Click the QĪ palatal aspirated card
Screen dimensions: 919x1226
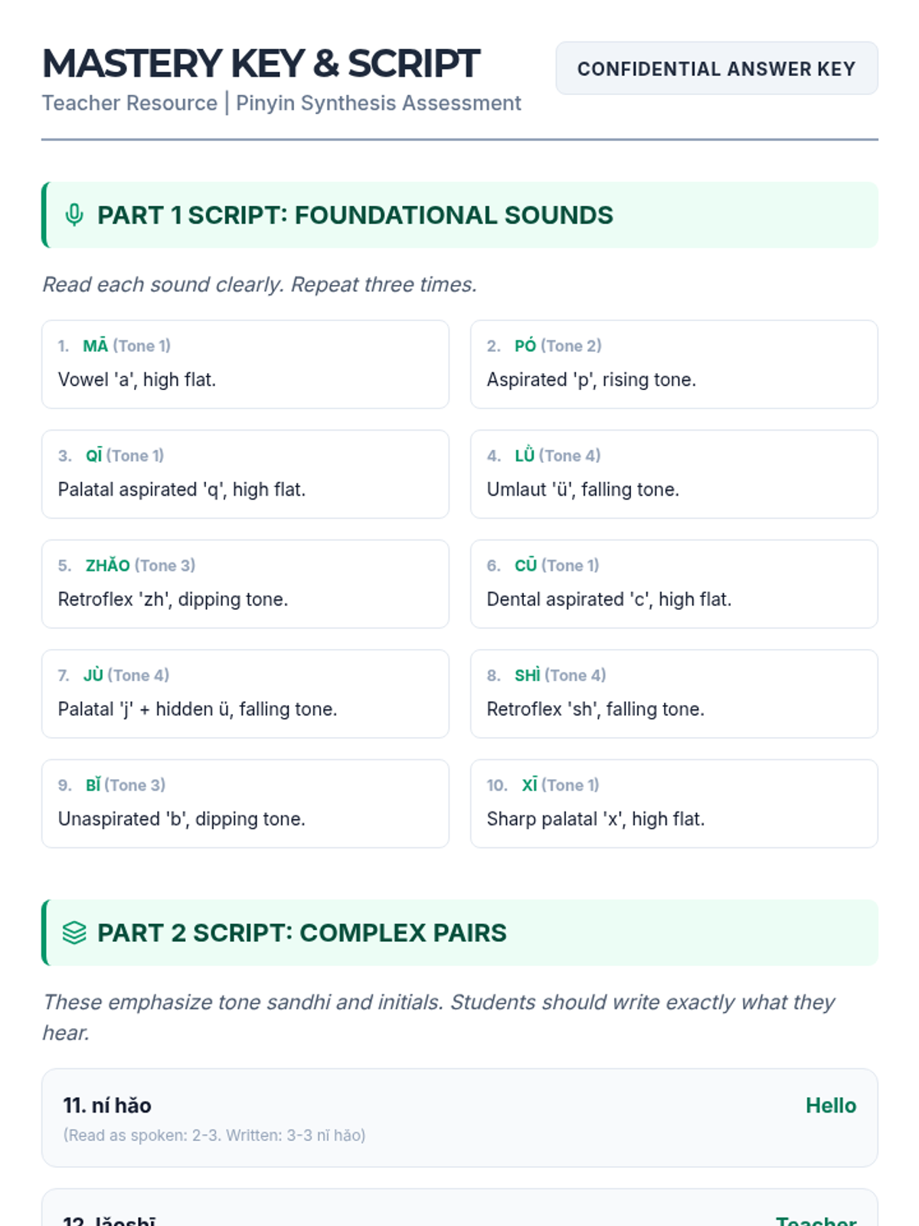245,474
